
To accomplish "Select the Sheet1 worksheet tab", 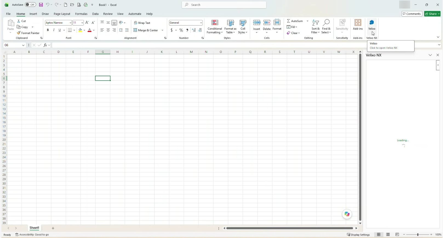I will (35, 228).
